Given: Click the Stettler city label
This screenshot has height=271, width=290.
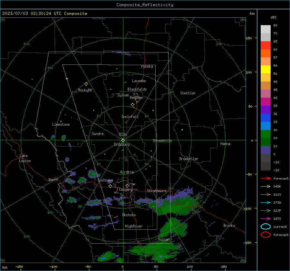Looking at the screenshot, I should pyautogui.click(x=188, y=93).
